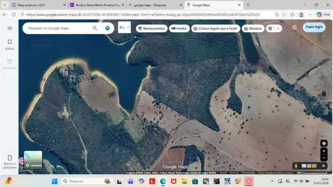Filter by Hotéis chip
Viewport: 333px width, 187px height.
coord(179,28)
